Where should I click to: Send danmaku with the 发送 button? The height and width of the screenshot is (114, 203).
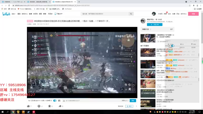pyautogui.click(x=133, y=101)
